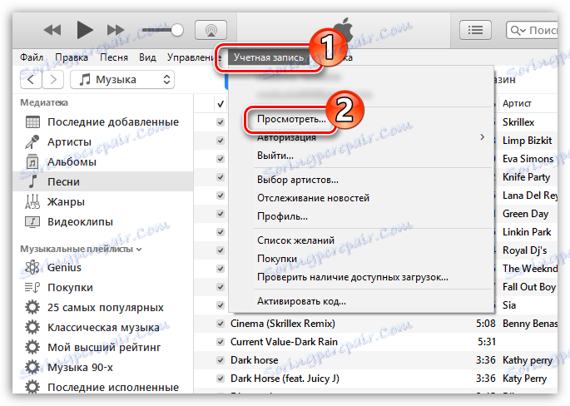Skip to next track with fast-forward
Screen dimensions: 570x406
coord(116,30)
